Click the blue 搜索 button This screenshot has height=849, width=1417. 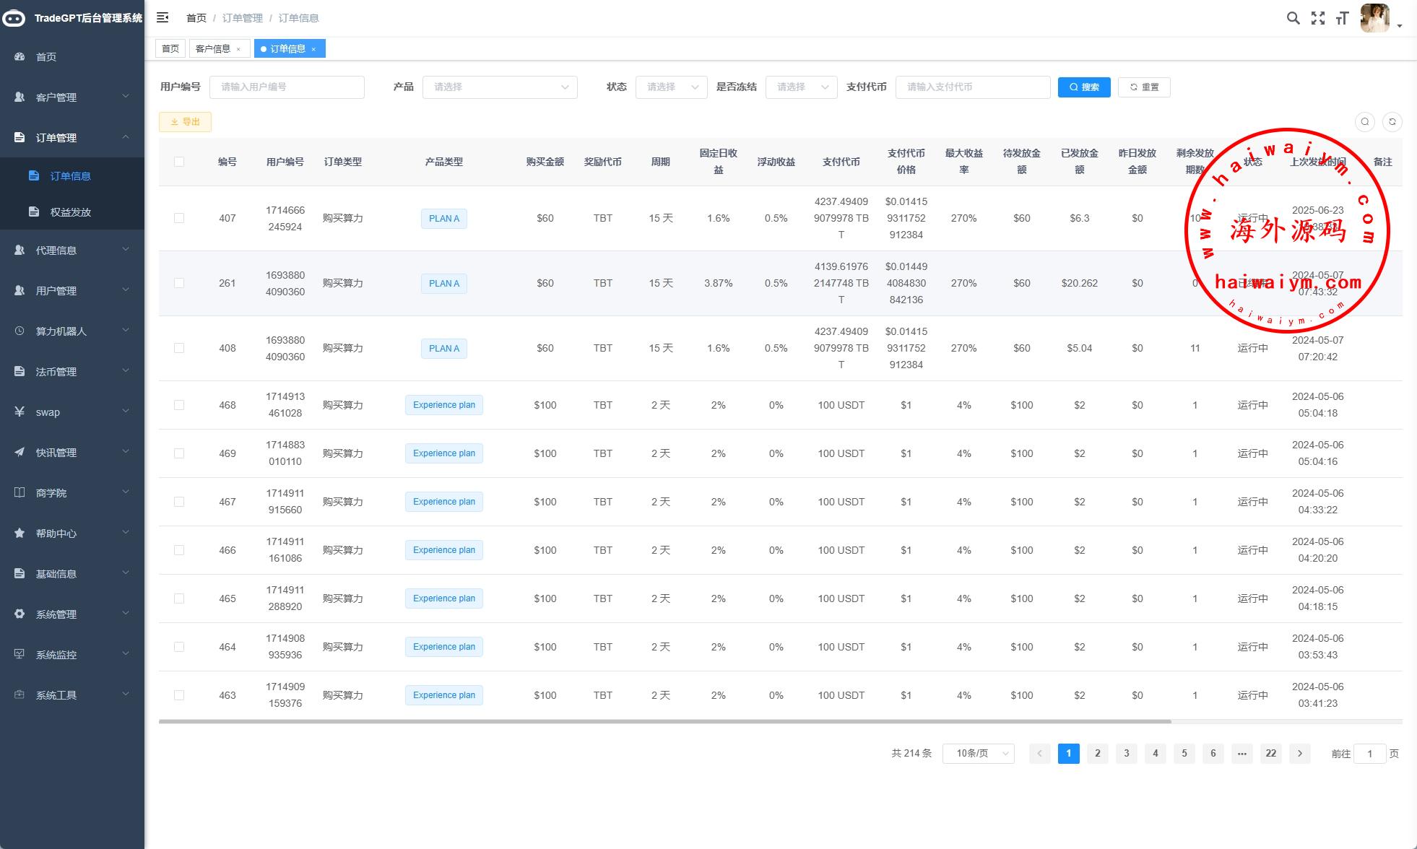click(1083, 87)
